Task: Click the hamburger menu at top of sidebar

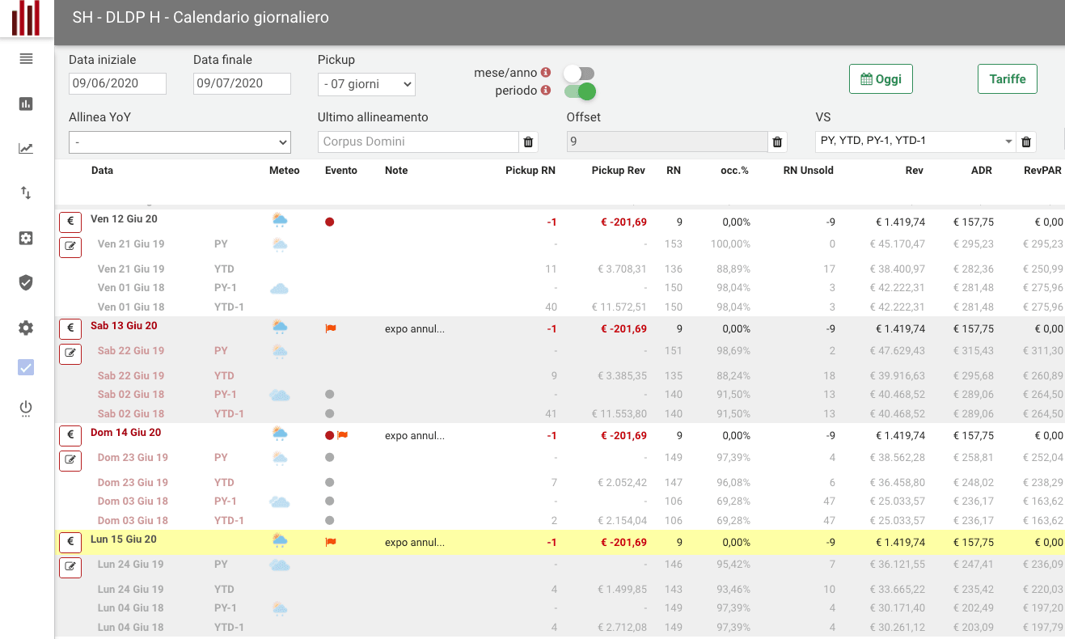Action: point(25,59)
